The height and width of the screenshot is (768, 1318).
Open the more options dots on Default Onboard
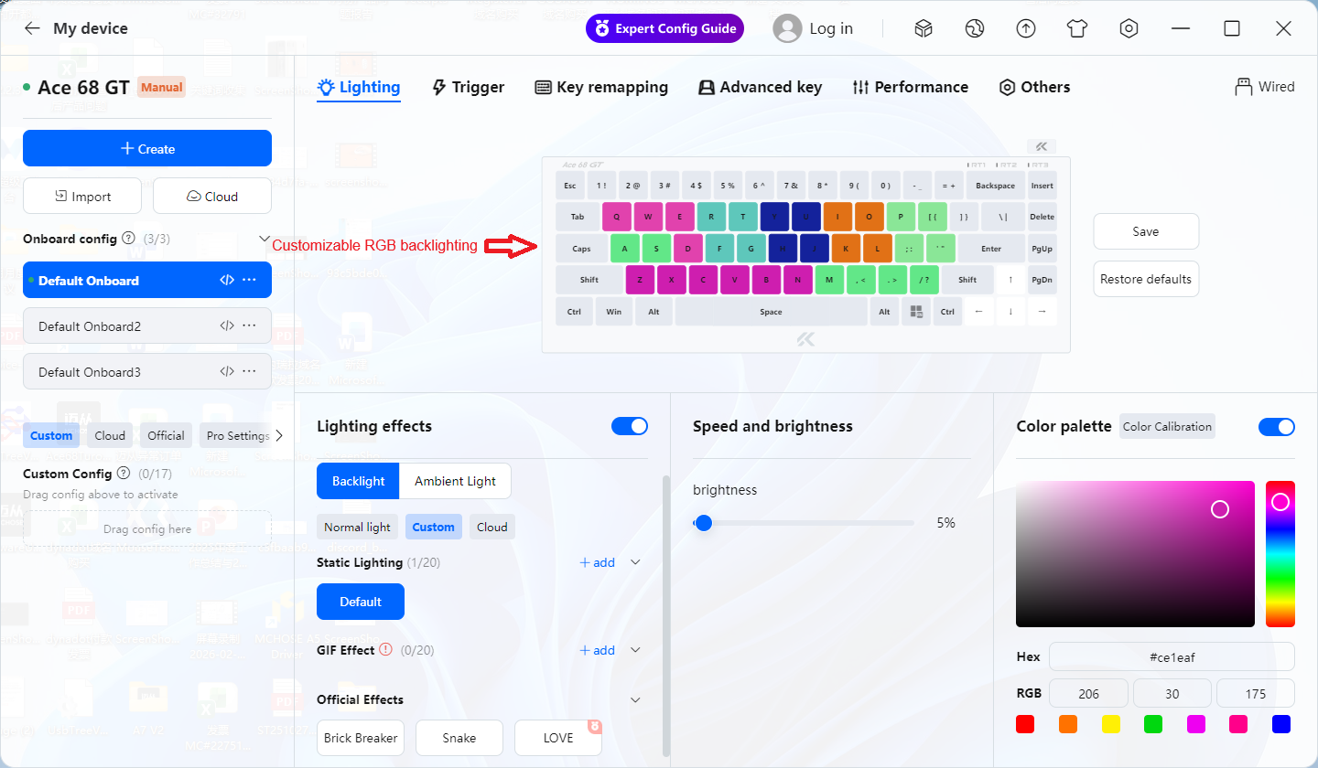[x=249, y=280]
